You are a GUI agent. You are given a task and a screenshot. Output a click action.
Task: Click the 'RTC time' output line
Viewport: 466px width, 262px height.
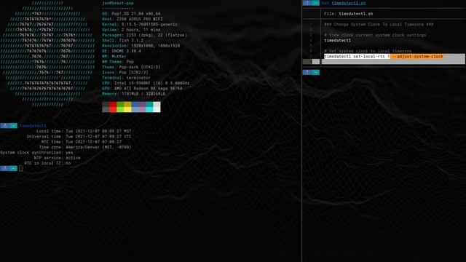coord(81,142)
